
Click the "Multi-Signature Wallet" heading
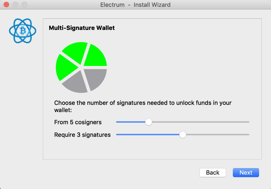[x=82, y=28]
